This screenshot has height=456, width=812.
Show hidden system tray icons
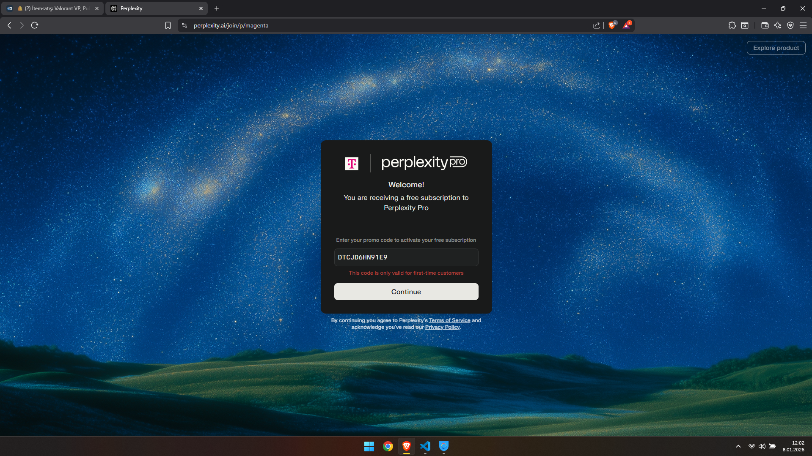(x=738, y=446)
